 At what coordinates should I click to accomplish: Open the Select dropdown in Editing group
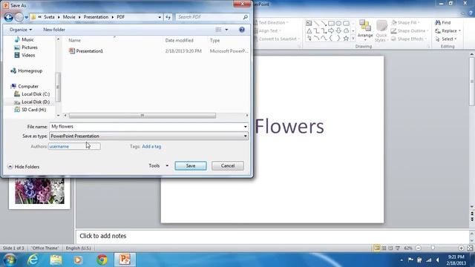446,39
